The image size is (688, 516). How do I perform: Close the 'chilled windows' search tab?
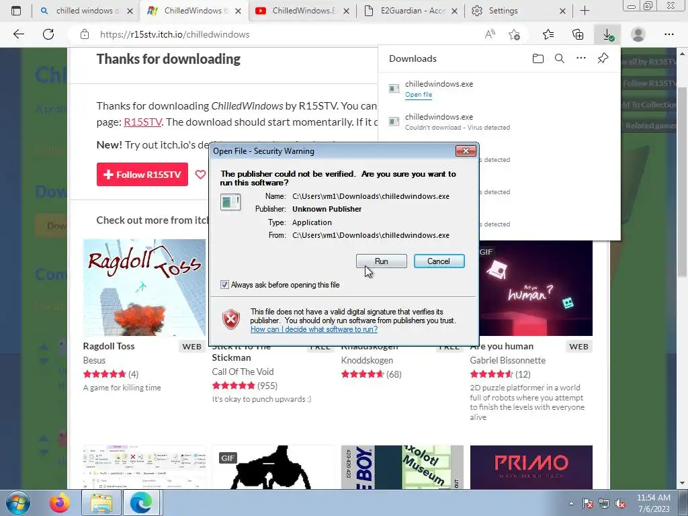tap(130, 11)
